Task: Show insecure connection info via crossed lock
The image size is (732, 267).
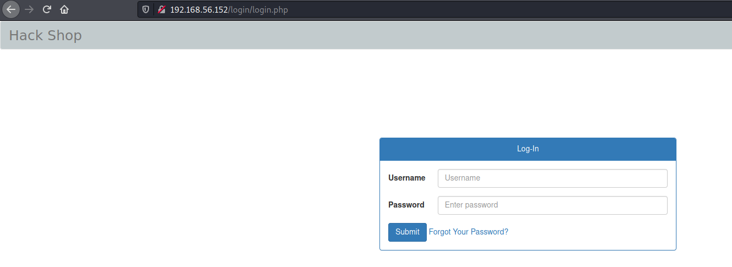Action: click(162, 10)
